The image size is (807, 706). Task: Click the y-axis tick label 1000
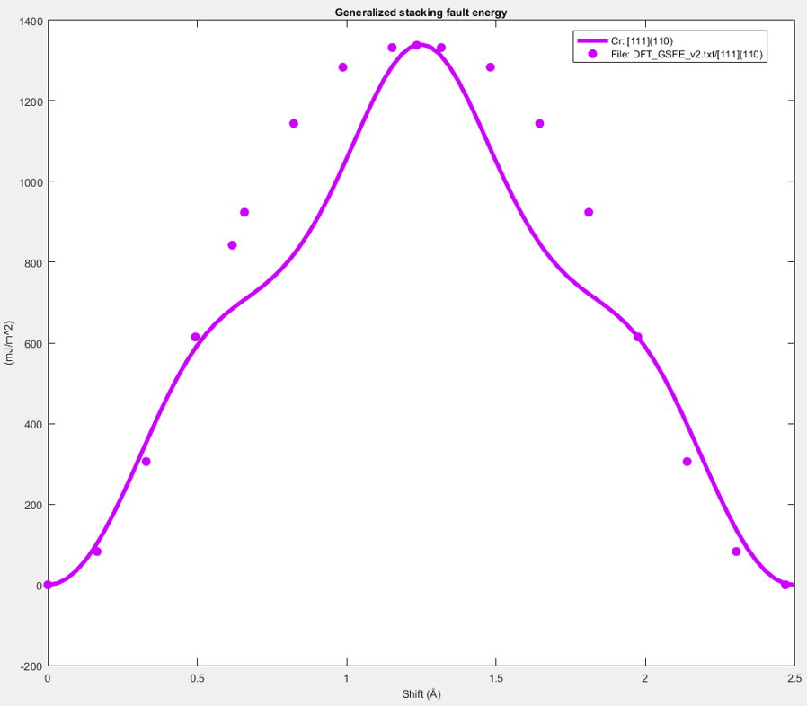point(29,181)
